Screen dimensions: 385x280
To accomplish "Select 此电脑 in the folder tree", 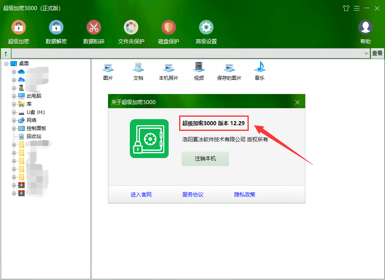I will point(34,96).
